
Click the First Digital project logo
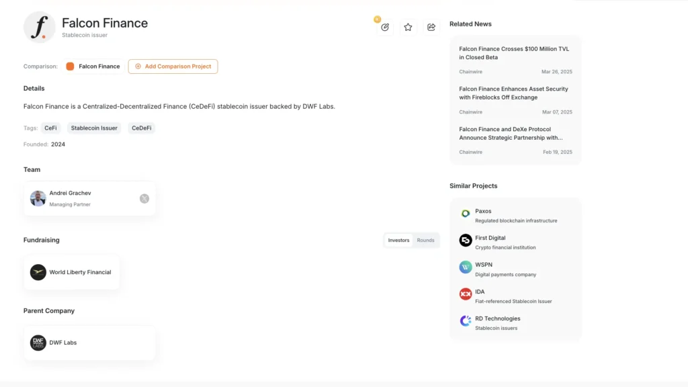point(466,241)
